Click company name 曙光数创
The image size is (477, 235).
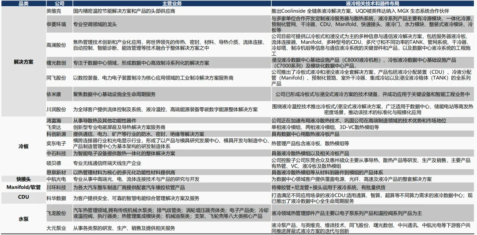[56, 63]
